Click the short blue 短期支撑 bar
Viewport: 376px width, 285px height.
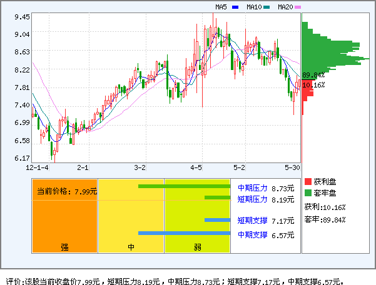click(x=217, y=220)
